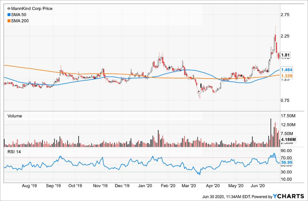Image resolution: width=308 pixels, height=201 pixels.
Task: Click the volume value label 4.186M
Action: click(x=288, y=139)
